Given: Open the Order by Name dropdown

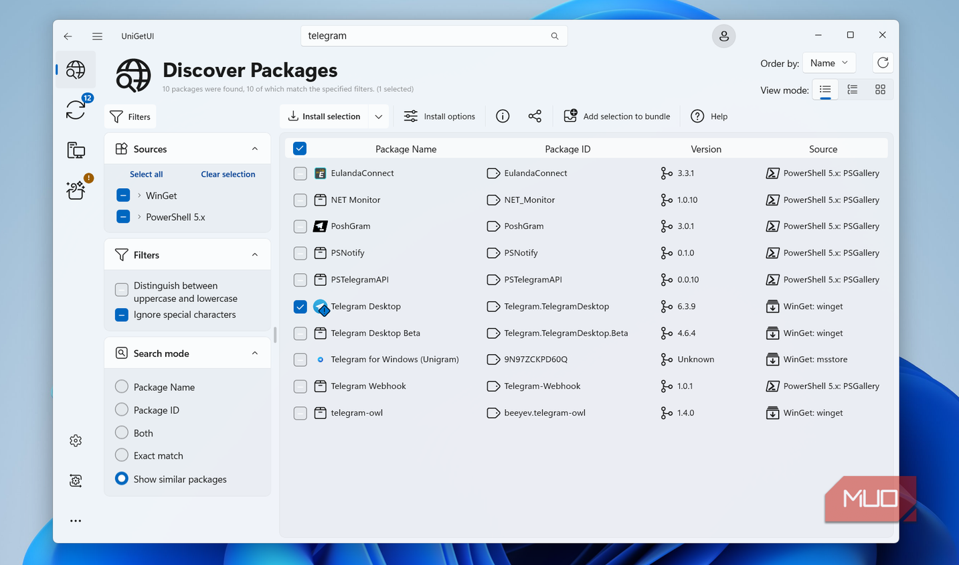Looking at the screenshot, I should pos(829,63).
